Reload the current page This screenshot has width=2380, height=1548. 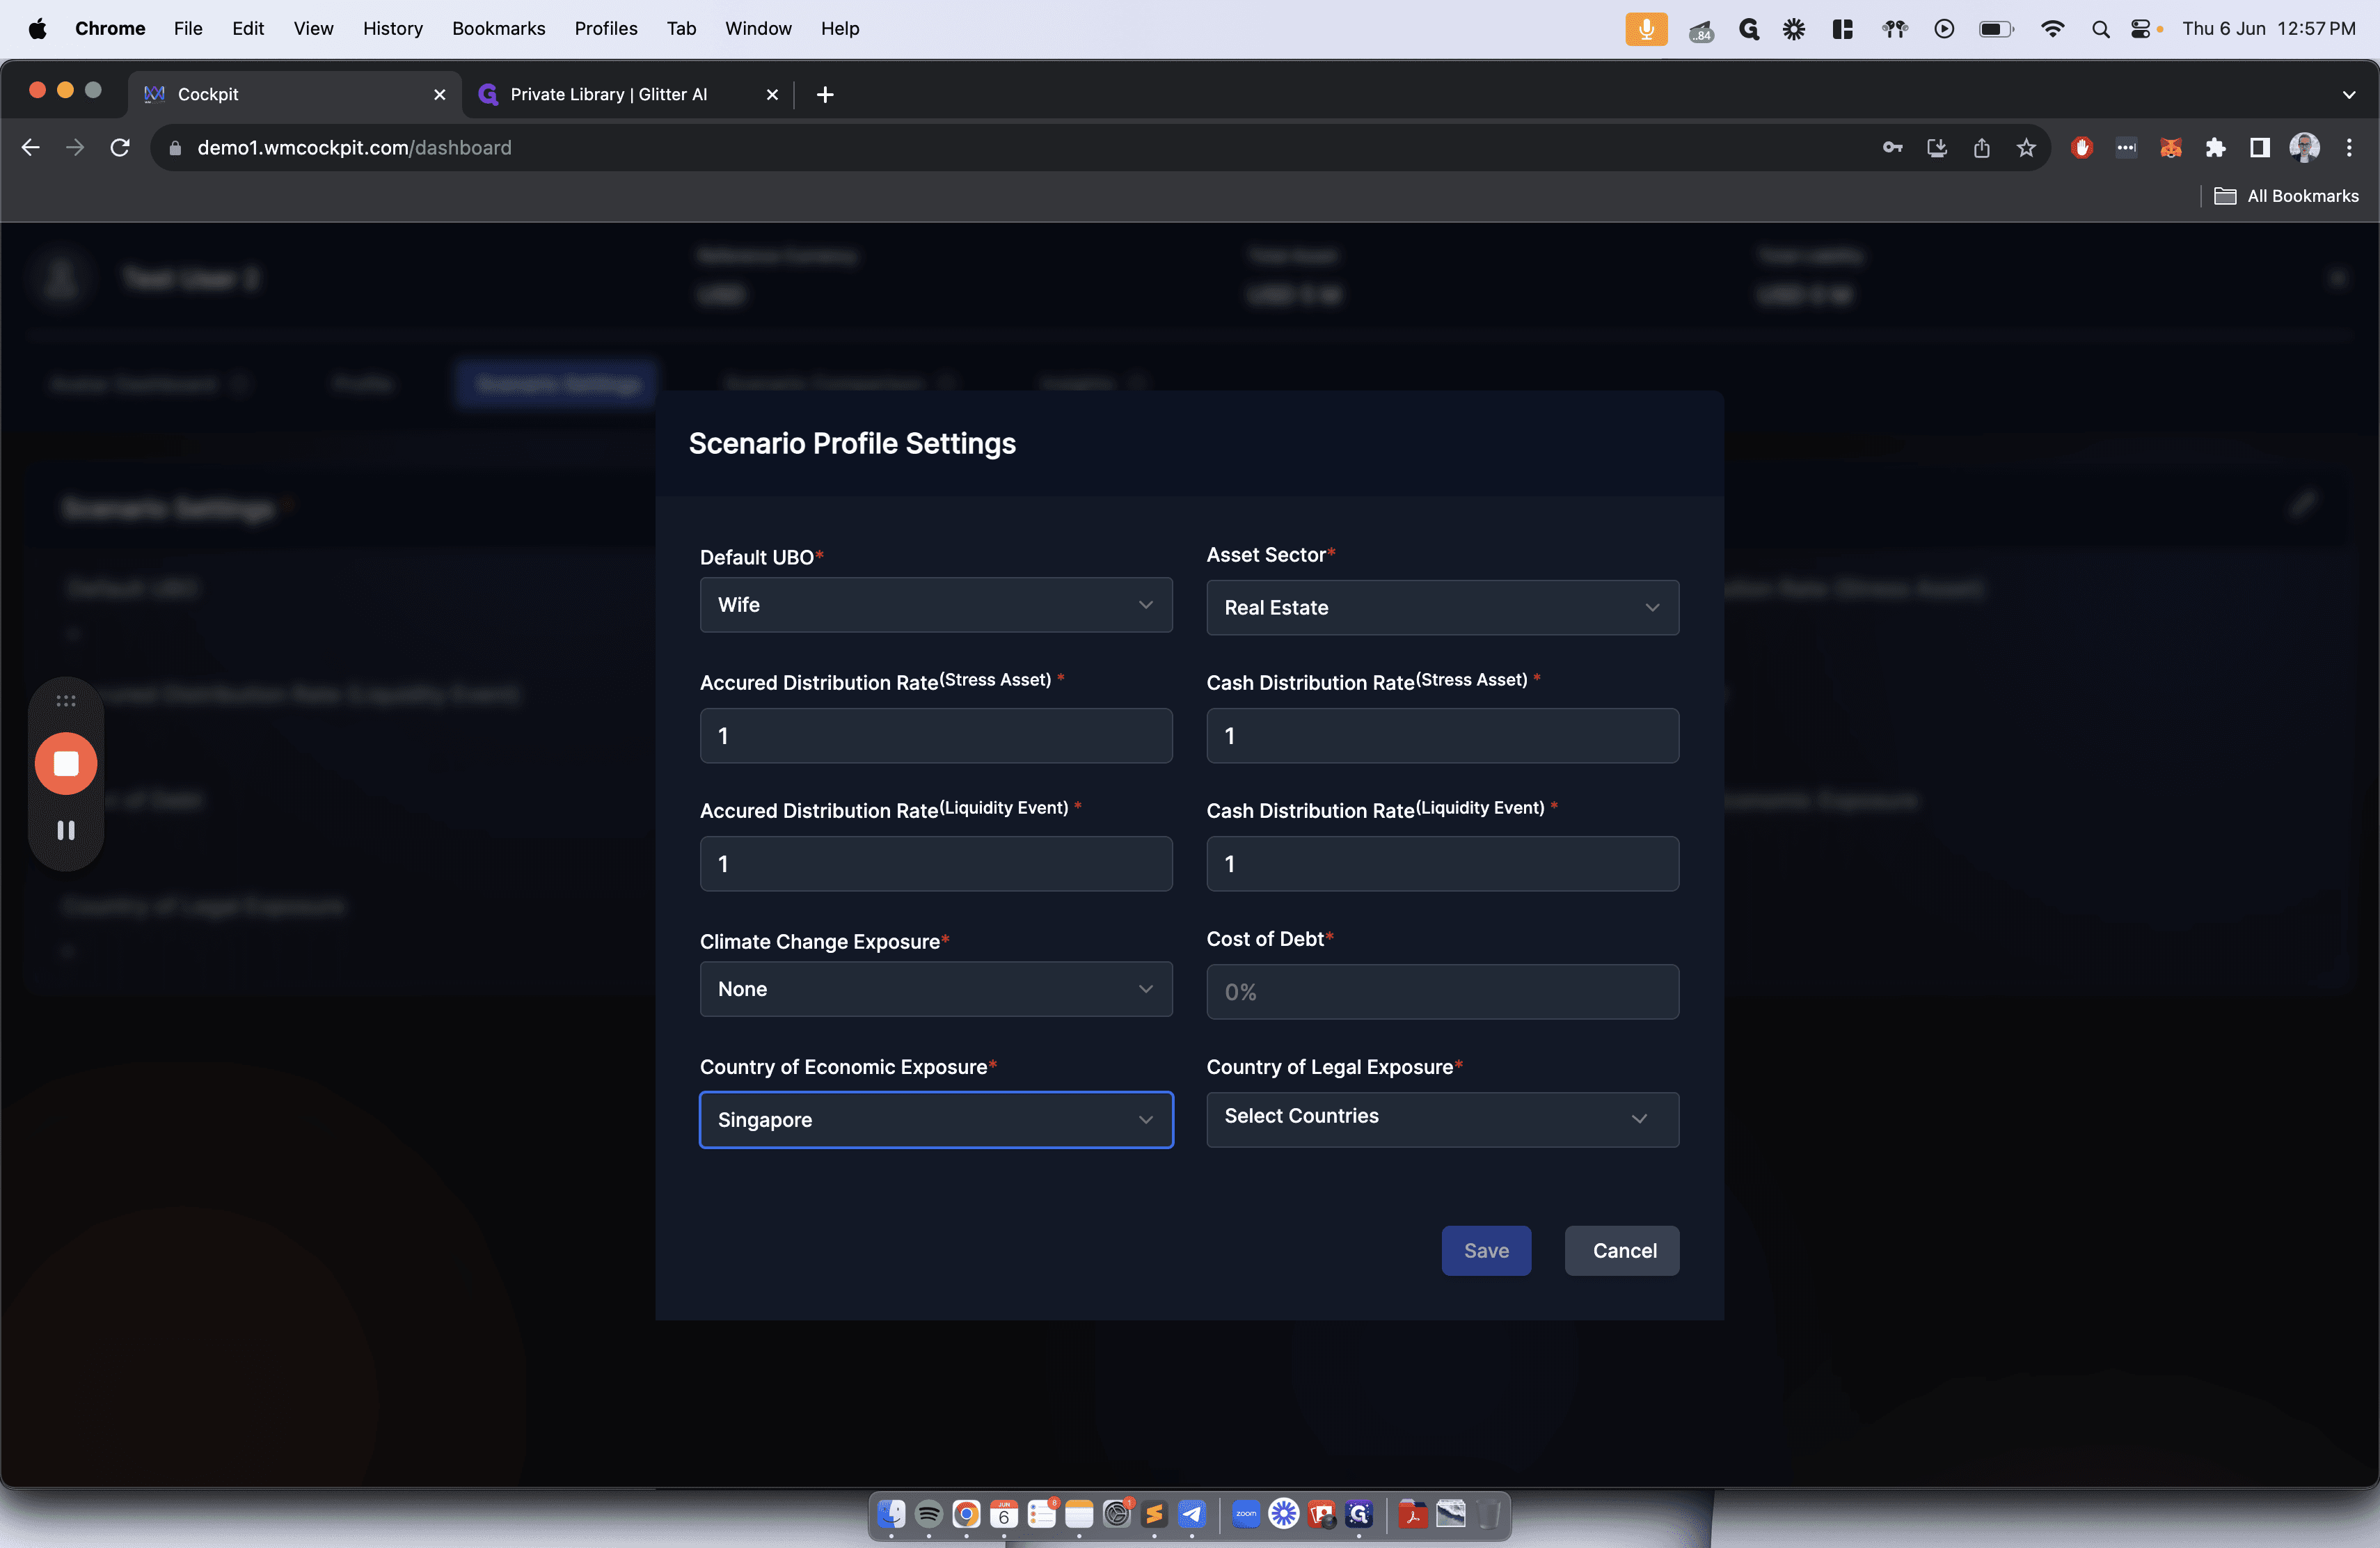point(120,147)
